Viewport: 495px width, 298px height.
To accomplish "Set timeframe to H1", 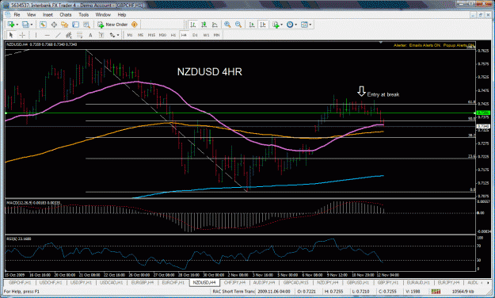I will tap(173, 35).
